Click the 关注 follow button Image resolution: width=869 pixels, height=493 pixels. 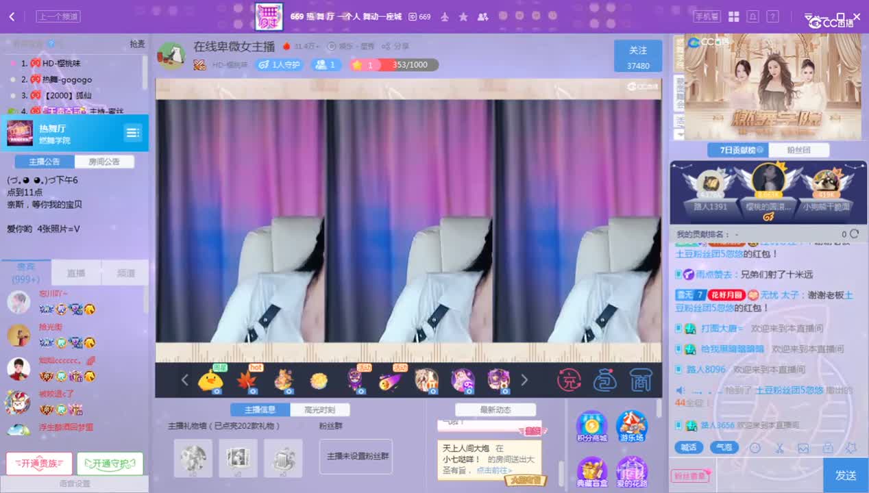tap(638, 55)
